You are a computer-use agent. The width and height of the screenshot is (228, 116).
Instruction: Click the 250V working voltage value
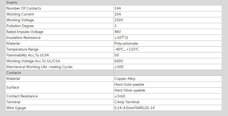point(119,20)
